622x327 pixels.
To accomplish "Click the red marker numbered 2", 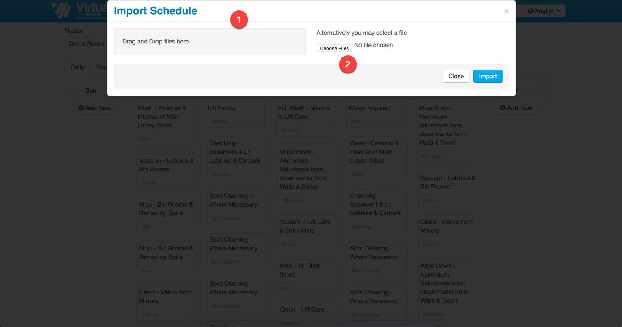I will pos(348,65).
